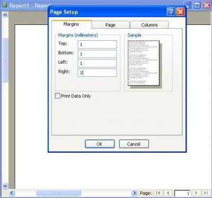The image size is (212, 198).
Task: Click the Cancel button
Action: click(134, 144)
